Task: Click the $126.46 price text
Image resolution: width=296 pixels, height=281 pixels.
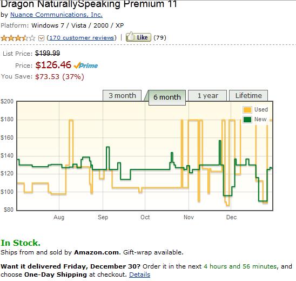Action: (53, 65)
